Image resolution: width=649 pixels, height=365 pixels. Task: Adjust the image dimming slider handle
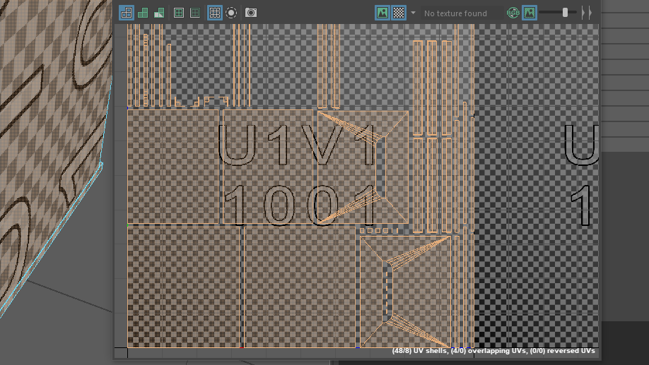point(565,13)
